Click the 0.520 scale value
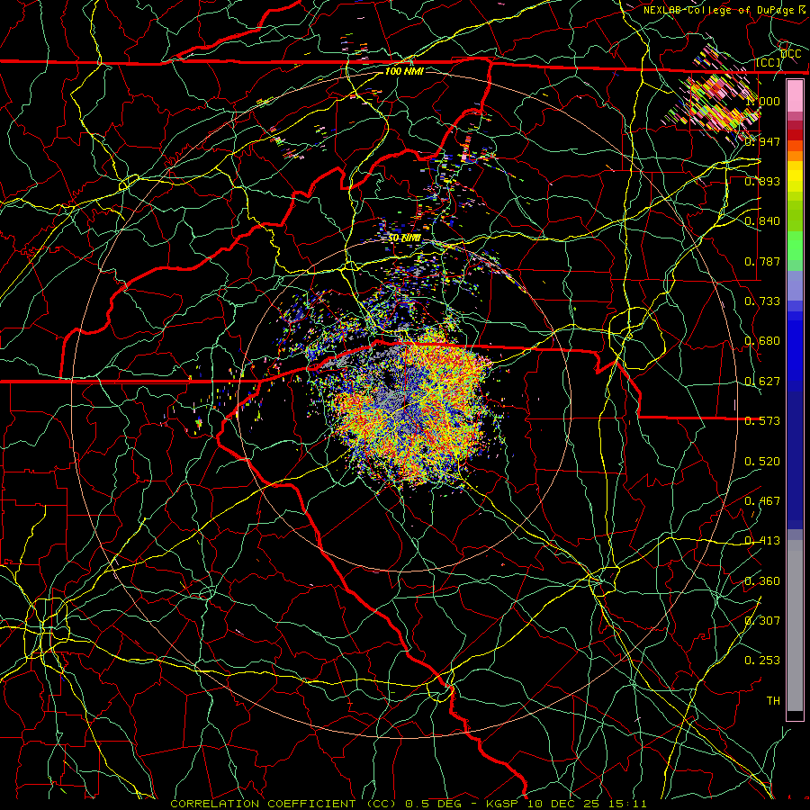The height and width of the screenshot is (810, 810). click(762, 461)
